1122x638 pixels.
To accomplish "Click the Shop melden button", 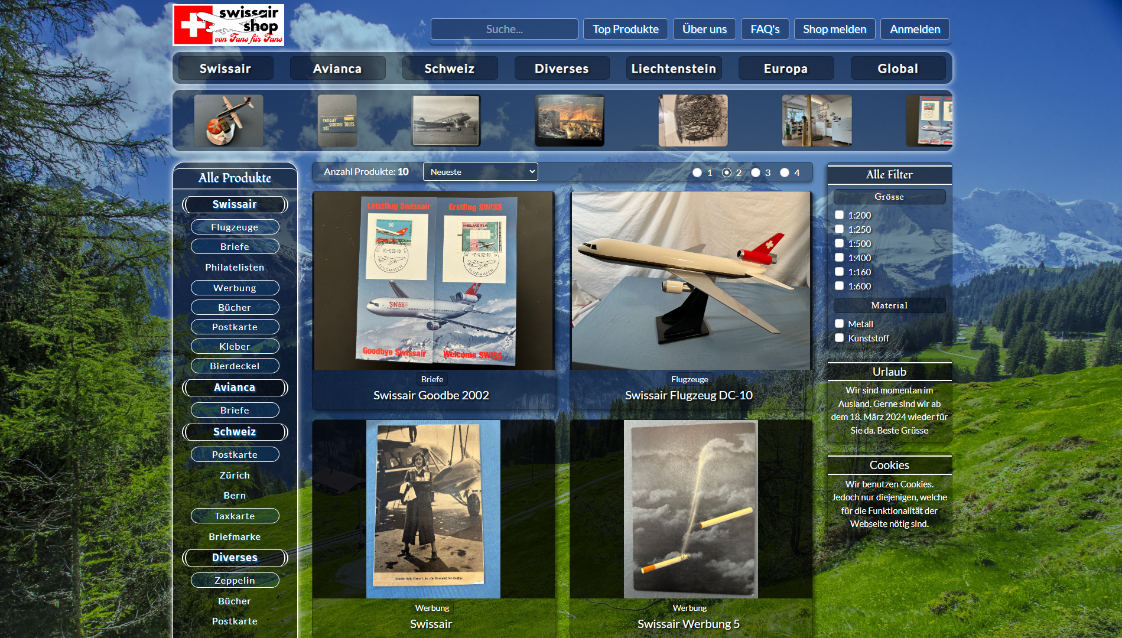I will 835,29.
